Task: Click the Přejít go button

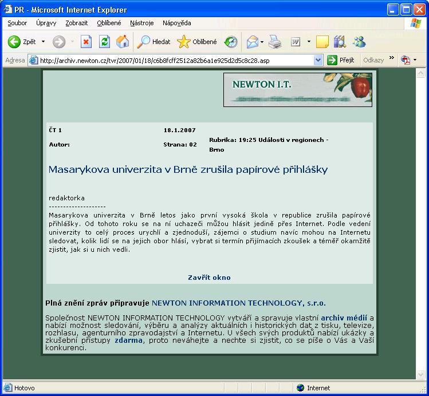Action: coord(340,60)
